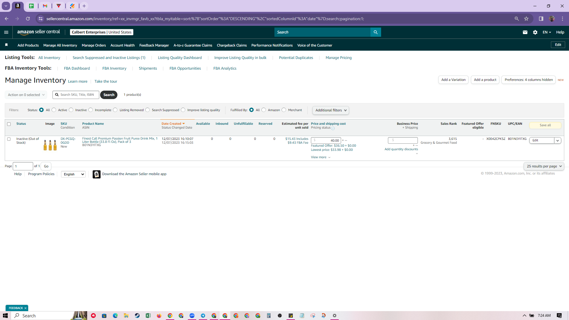
Task: Filter by Fulfilled By Merchant
Action: click(284, 110)
